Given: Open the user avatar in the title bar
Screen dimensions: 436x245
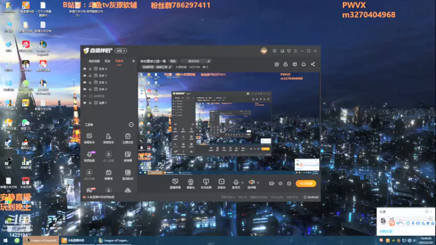Looking at the screenshot, I should [x=264, y=51].
